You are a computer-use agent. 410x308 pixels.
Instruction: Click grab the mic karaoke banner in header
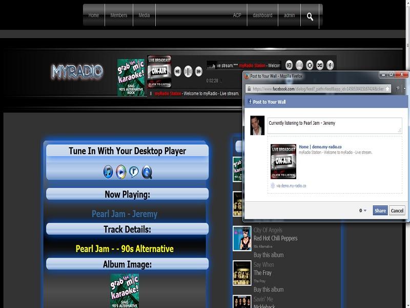tap(131, 78)
